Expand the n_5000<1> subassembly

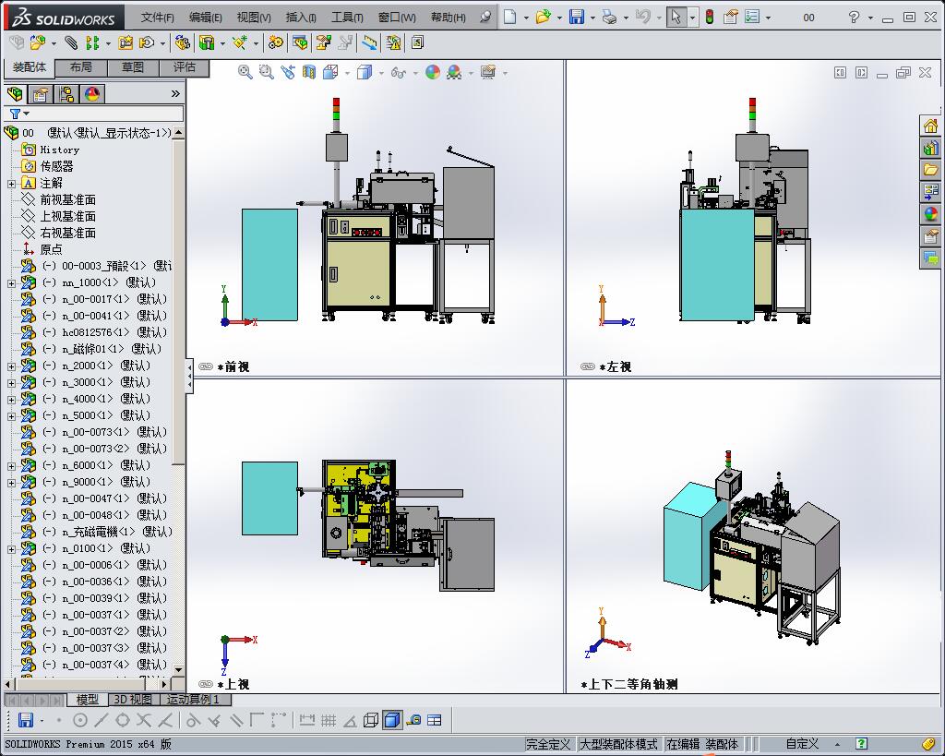tap(11, 416)
